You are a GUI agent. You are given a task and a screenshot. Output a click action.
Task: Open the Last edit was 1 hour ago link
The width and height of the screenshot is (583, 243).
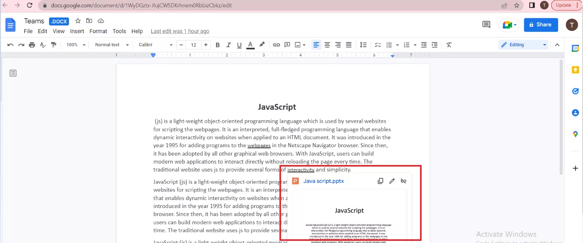pos(180,31)
